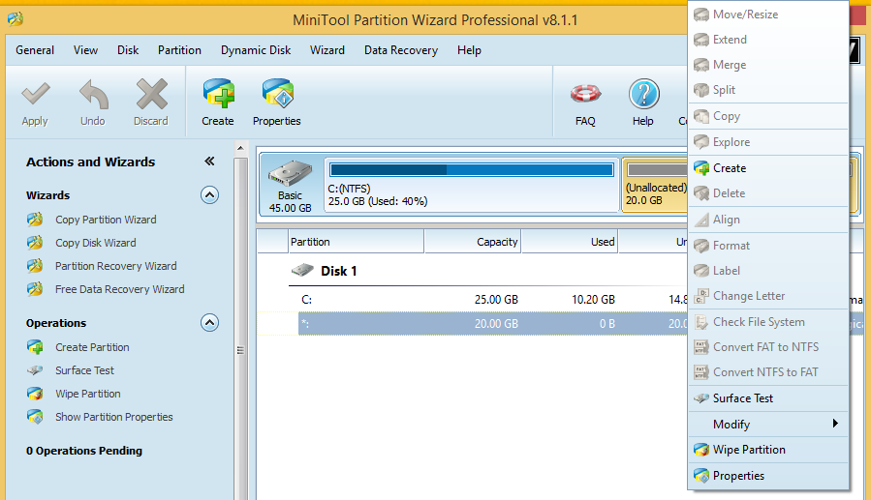Open the FAQ lifebuoy icon
The image size is (871, 500).
585,94
